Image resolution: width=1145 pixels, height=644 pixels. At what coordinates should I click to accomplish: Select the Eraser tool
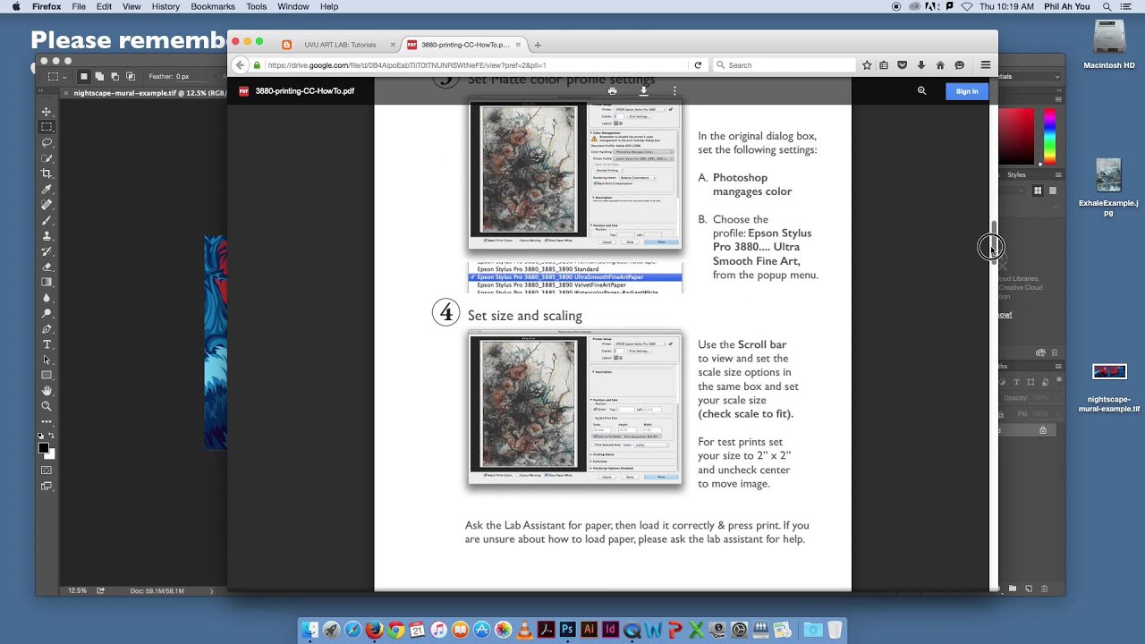47,267
